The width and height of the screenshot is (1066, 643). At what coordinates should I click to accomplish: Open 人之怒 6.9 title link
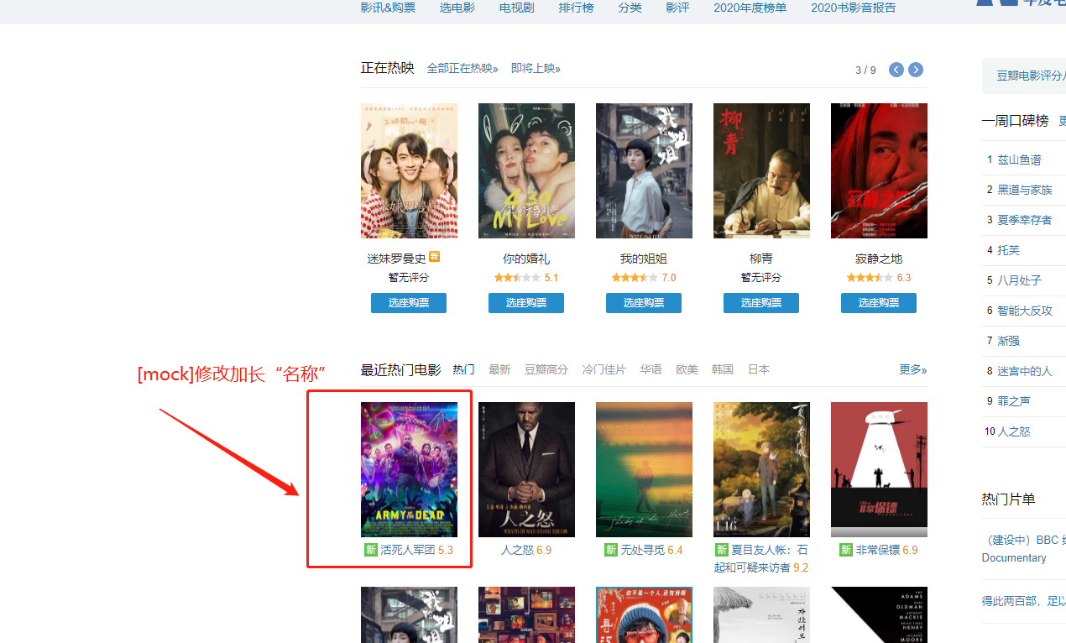point(526,550)
